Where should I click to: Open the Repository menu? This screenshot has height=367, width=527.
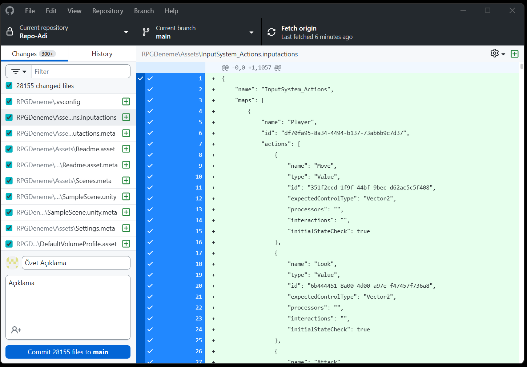pos(108,11)
